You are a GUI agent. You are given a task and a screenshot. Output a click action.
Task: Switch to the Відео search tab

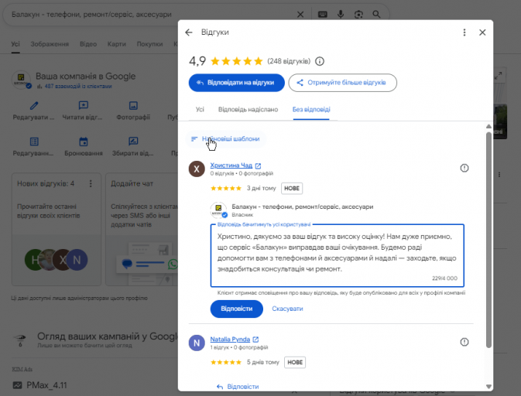88,44
